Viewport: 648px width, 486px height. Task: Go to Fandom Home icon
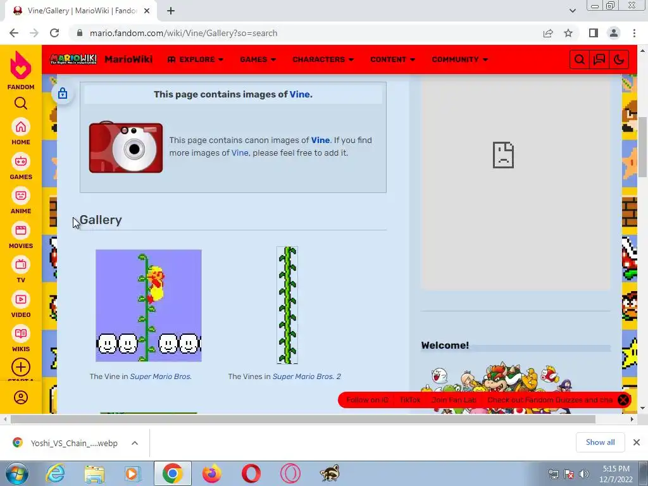tap(21, 127)
